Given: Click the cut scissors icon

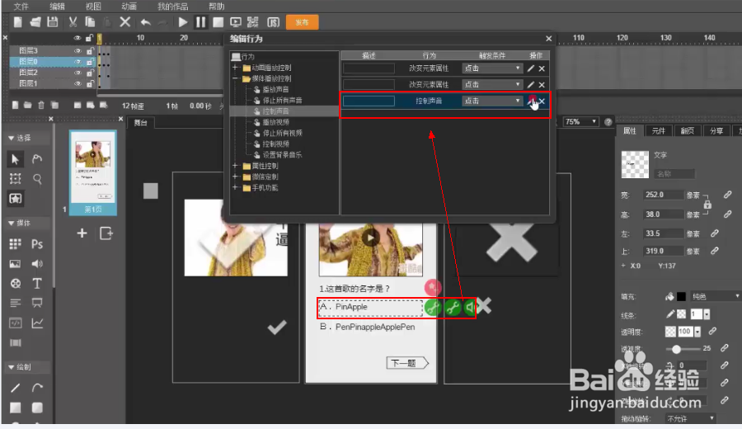Looking at the screenshot, I should pyautogui.click(x=73, y=22).
